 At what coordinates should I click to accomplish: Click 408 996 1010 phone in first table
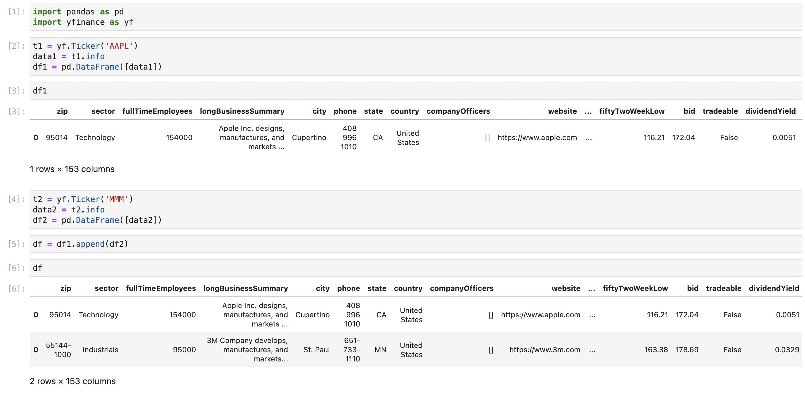[349, 137]
